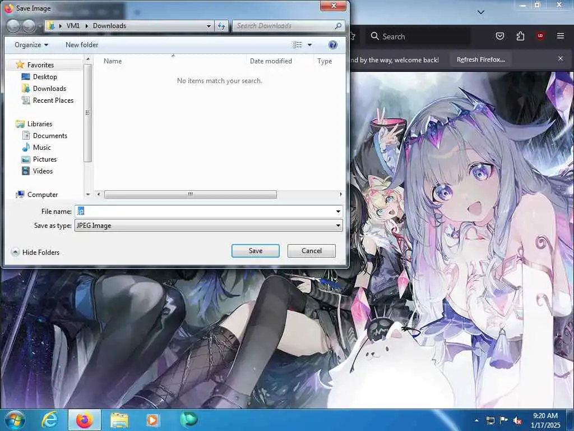
Task: Click the Cancel button
Action: 312,251
